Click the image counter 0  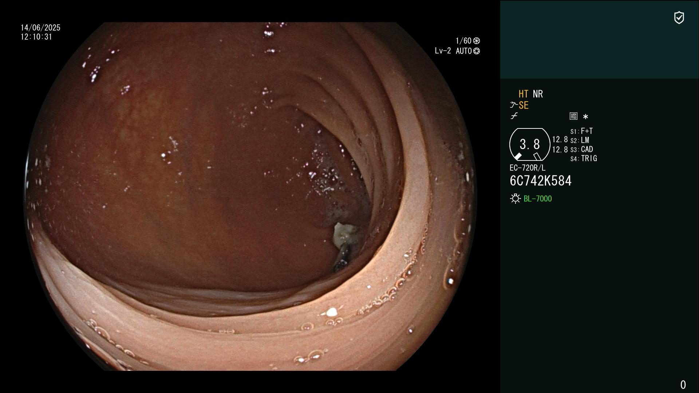pyautogui.click(x=683, y=385)
